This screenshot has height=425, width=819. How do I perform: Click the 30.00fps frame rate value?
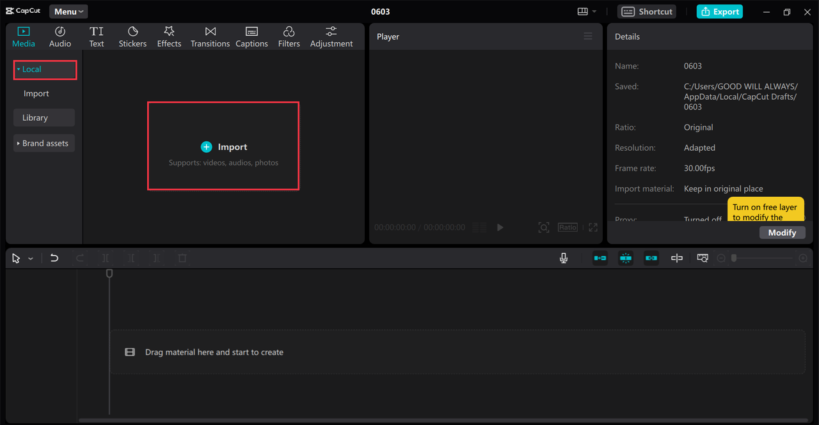coord(699,168)
